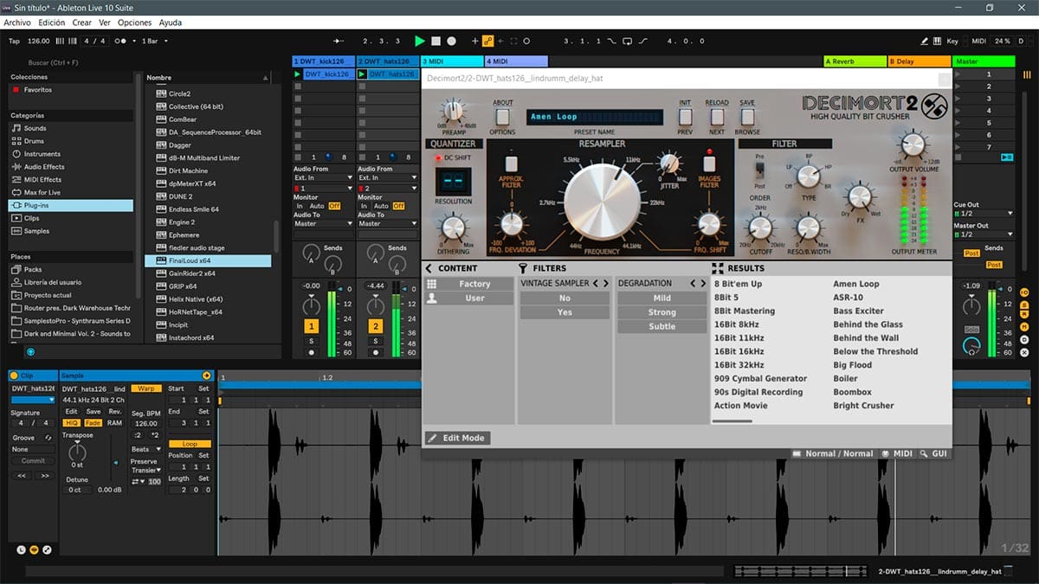Open track 1's Audio From Ext. In dropdown

[323, 178]
